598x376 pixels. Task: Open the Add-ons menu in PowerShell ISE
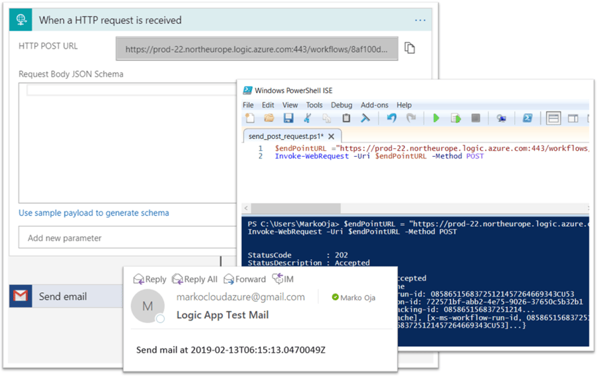point(375,105)
